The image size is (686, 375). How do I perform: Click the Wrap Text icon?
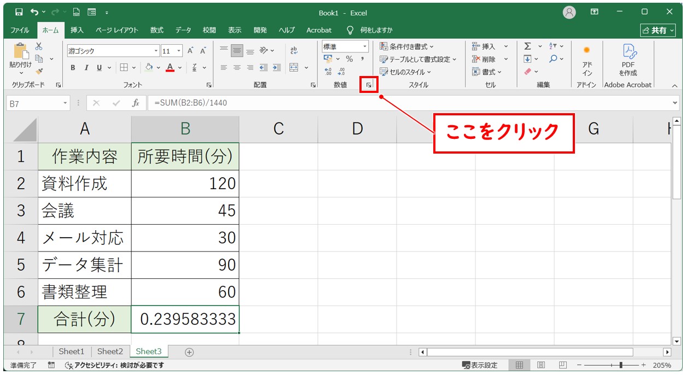point(294,51)
